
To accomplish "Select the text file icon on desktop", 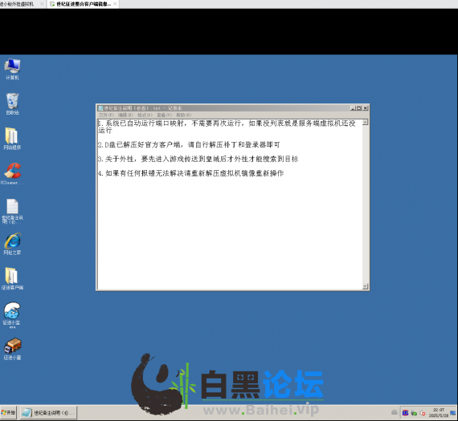I will 12,211.
